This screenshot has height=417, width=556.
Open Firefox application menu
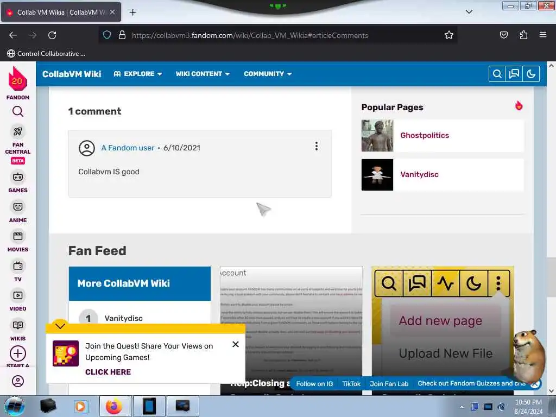coord(543,35)
